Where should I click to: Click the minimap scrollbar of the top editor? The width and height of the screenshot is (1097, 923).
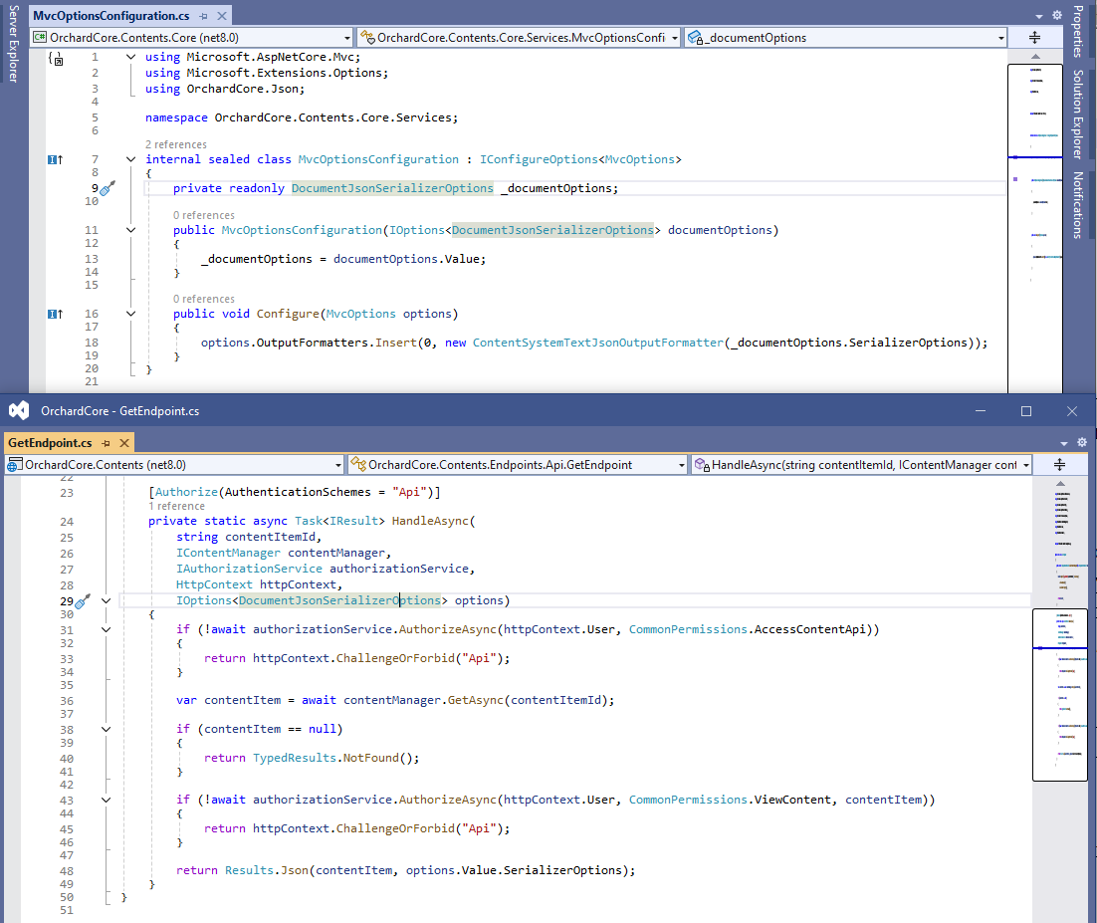1035,227
